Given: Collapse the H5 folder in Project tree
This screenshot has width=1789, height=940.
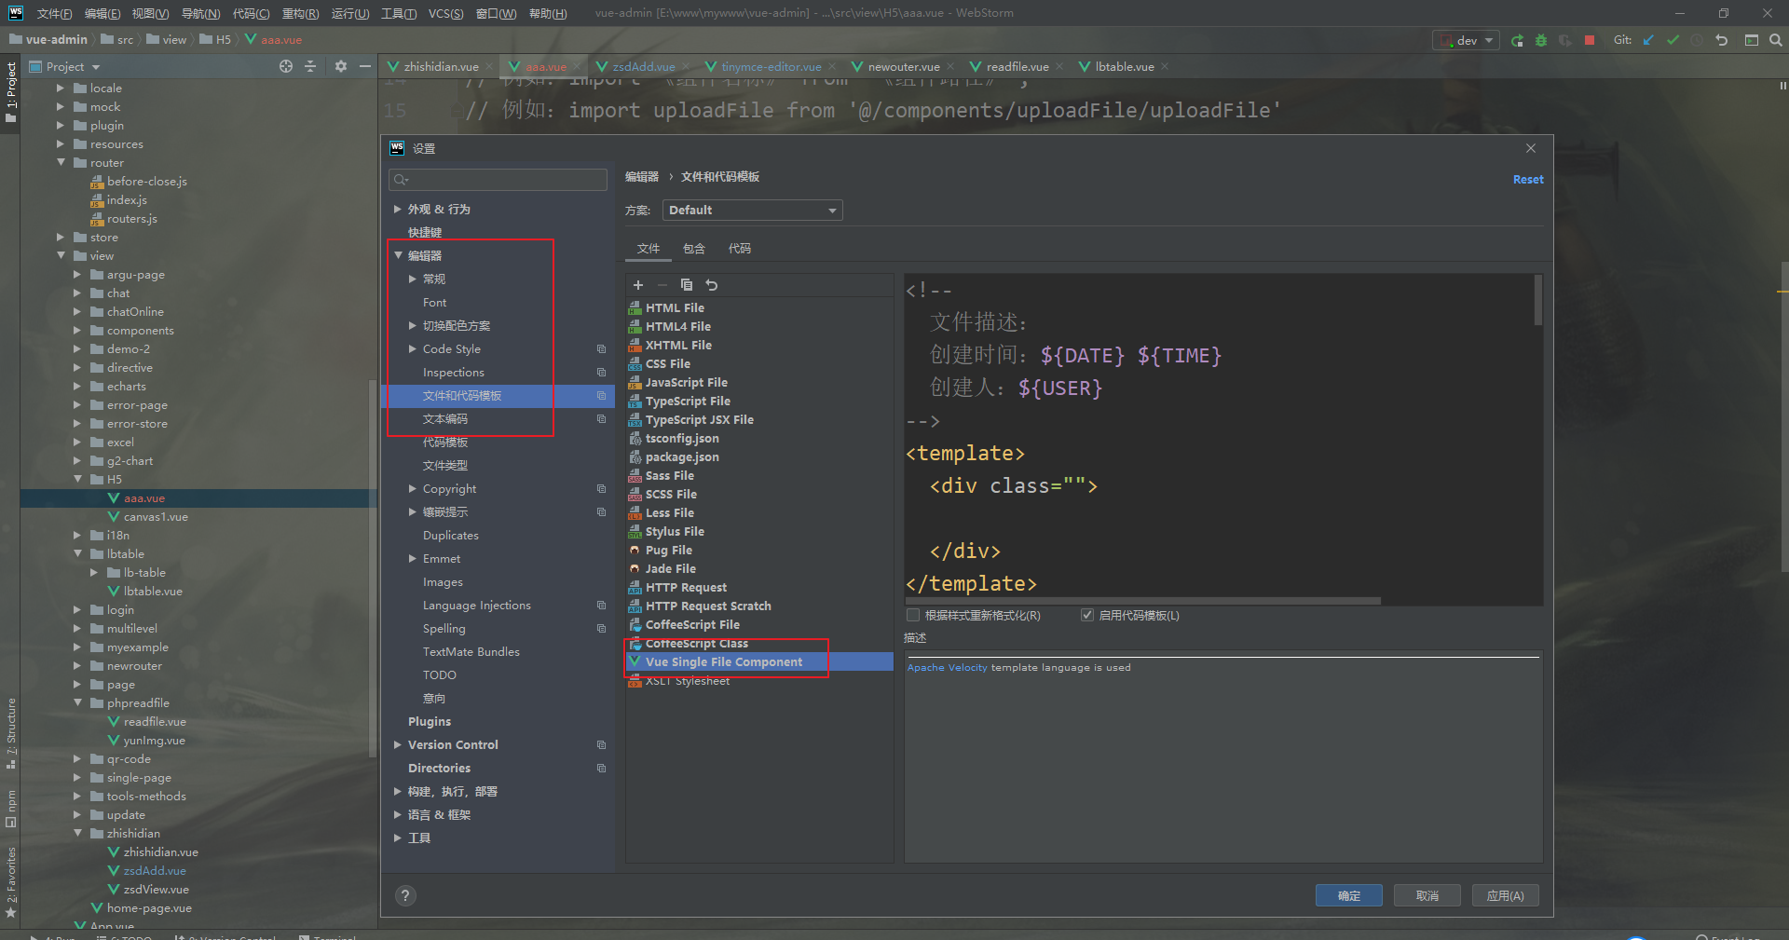Looking at the screenshot, I should click(78, 479).
